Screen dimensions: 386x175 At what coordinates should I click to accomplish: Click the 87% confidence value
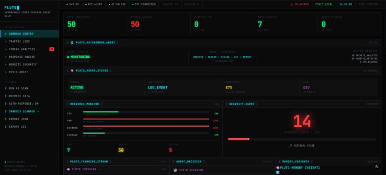[229, 87]
